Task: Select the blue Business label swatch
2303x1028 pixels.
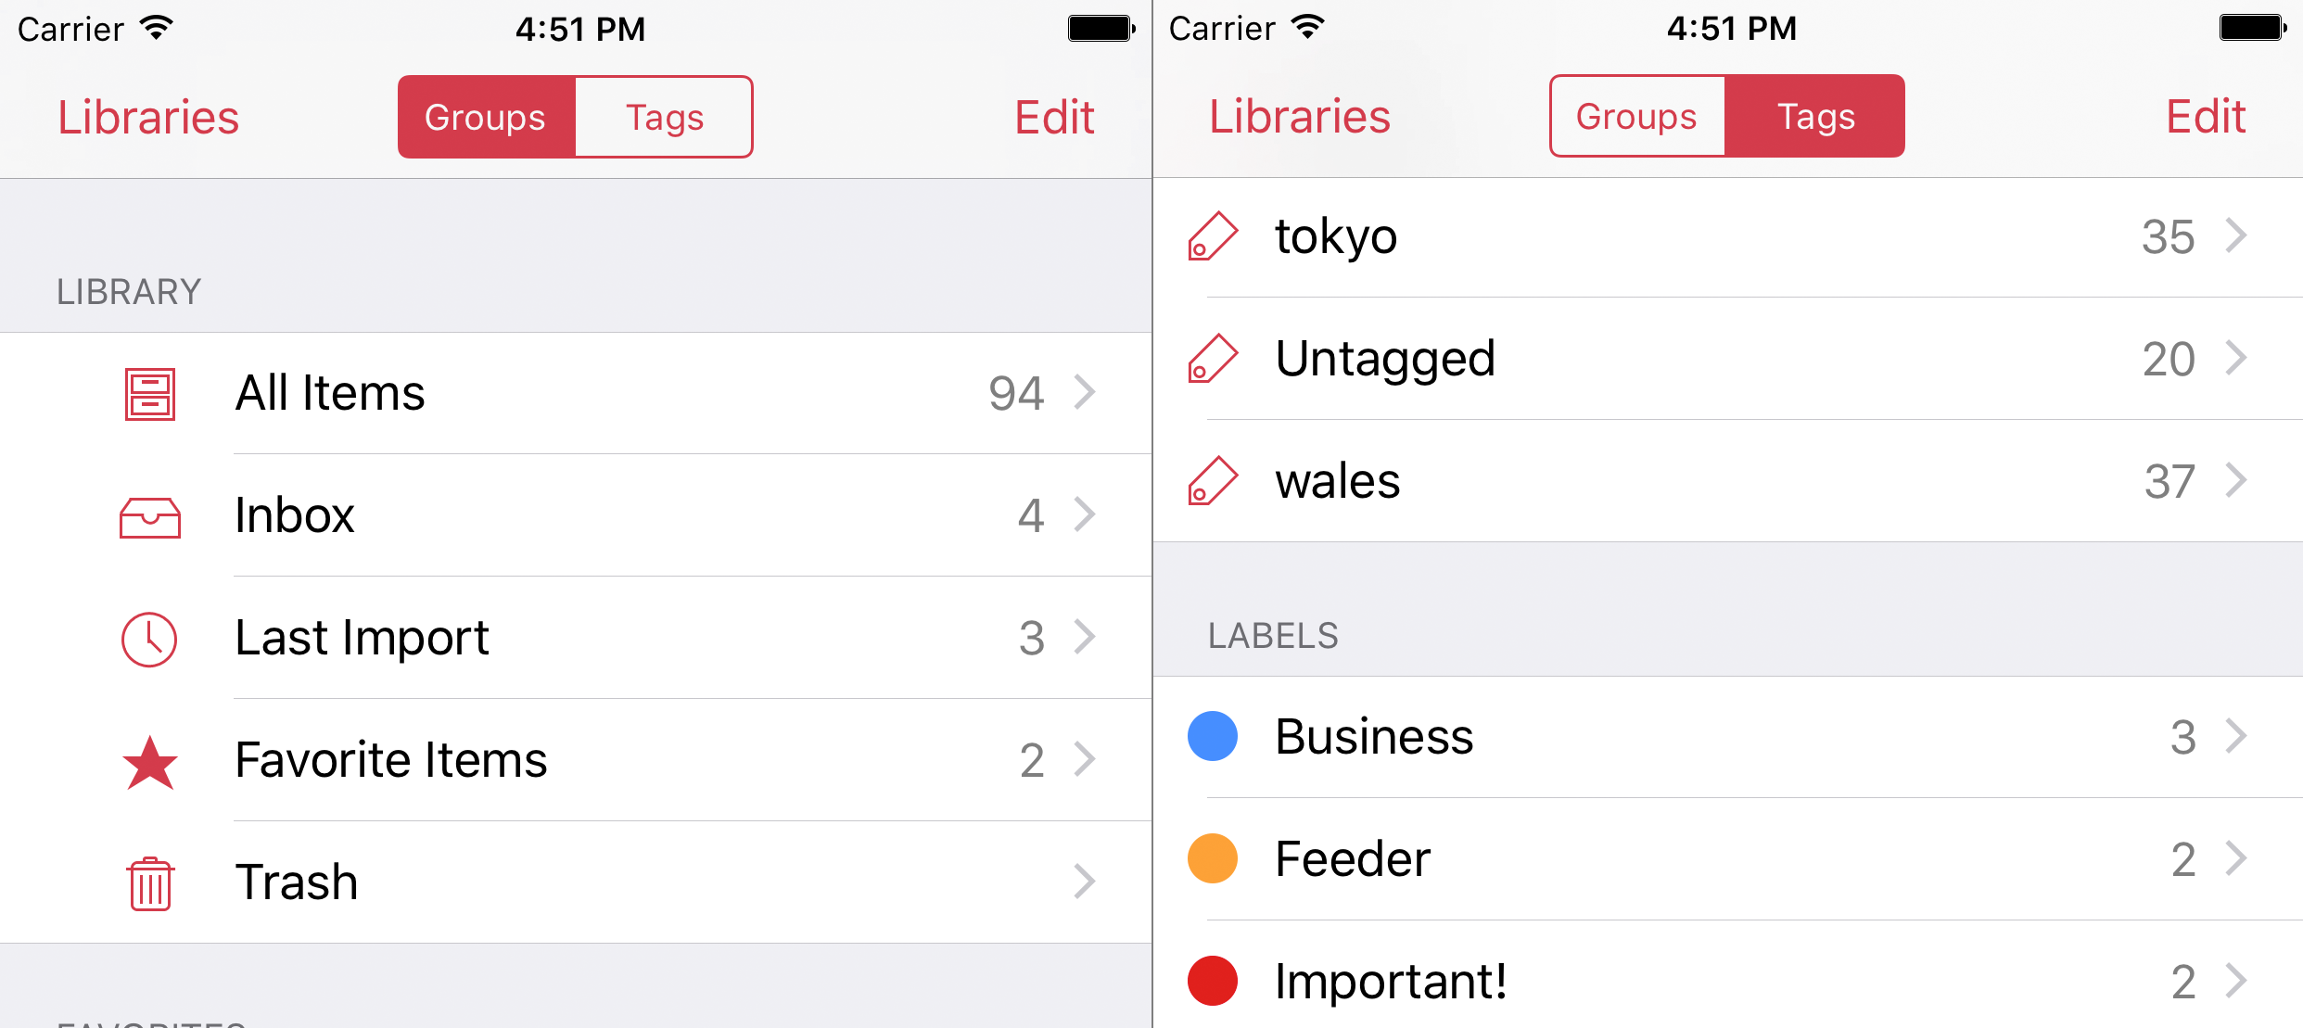Action: pyautogui.click(x=1213, y=736)
